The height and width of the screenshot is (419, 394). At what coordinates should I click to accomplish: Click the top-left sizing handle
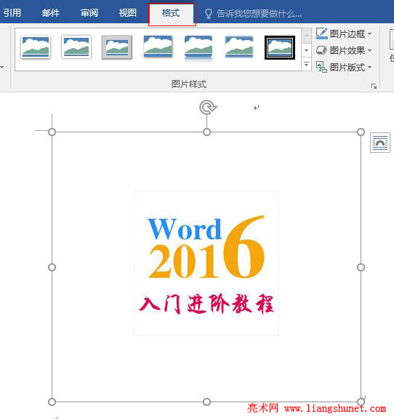tap(52, 132)
